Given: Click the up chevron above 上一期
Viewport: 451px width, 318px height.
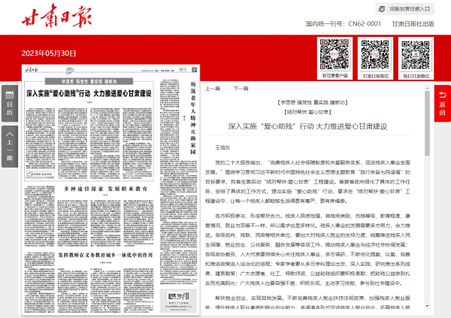Looking at the screenshot, I should [10, 134].
